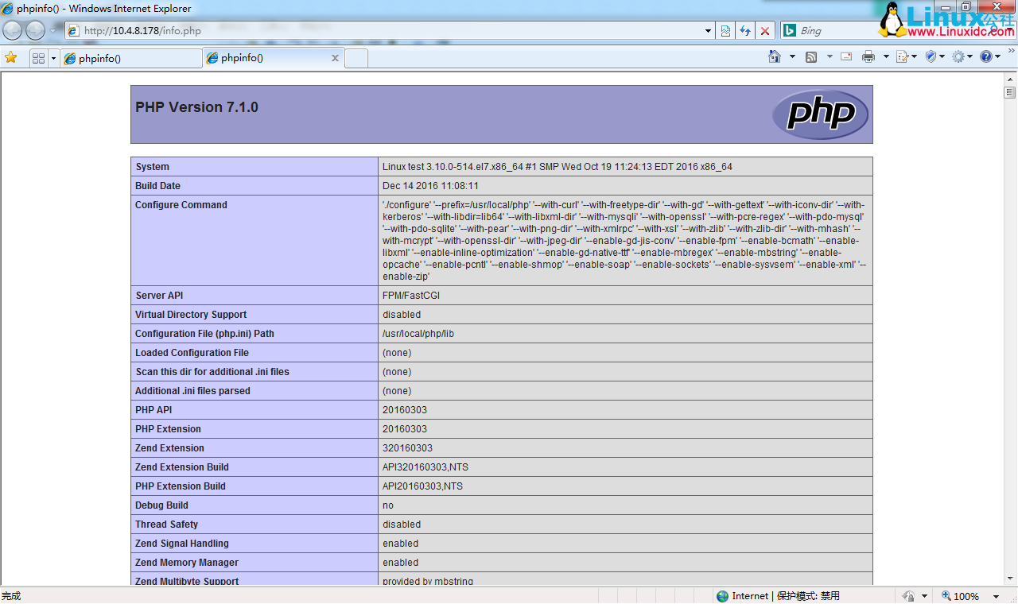Click the Read Mail icon

[845, 56]
